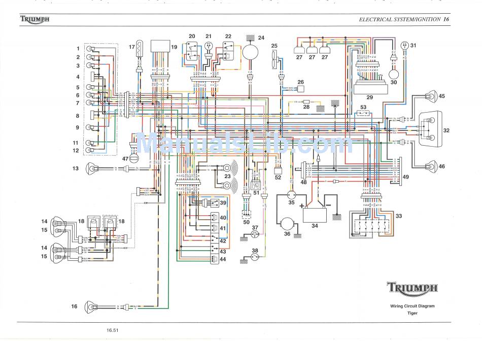Screen dimensions: 482x341
Task: Select the instrument bulb label "9"
Action: [78, 127]
